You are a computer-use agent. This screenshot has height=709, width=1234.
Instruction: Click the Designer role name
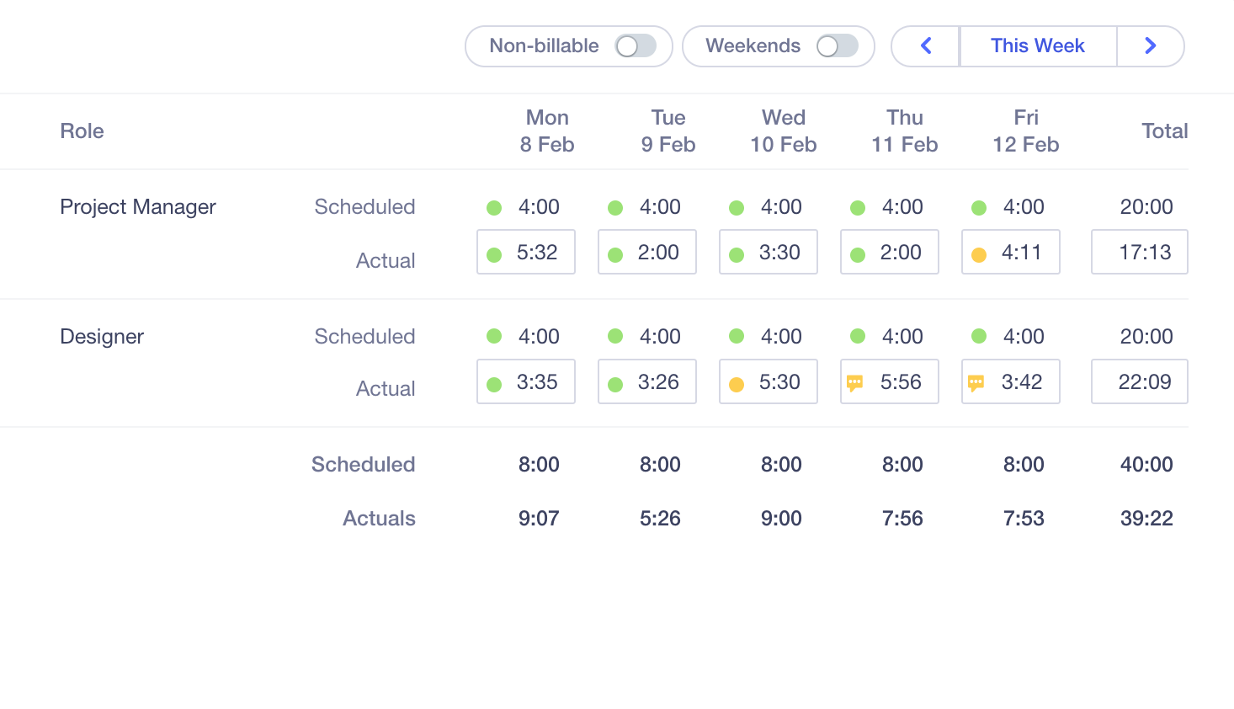point(102,337)
